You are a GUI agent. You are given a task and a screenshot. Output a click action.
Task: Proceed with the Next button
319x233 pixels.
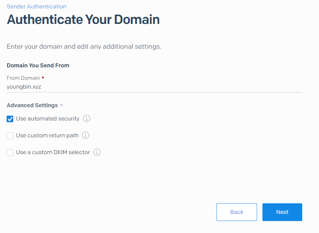282,212
